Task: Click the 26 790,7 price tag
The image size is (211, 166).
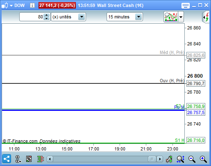Action: pyautogui.click(x=196, y=83)
